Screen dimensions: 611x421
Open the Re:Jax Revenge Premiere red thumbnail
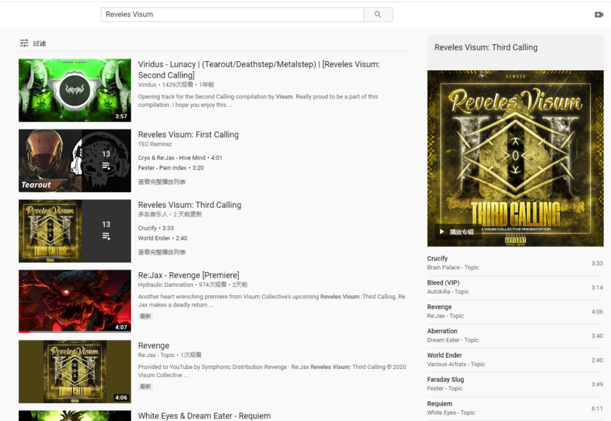pos(75,302)
